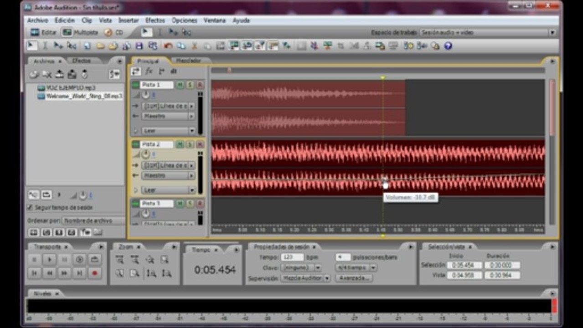Click the blue help question-mark icon

(448, 46)
